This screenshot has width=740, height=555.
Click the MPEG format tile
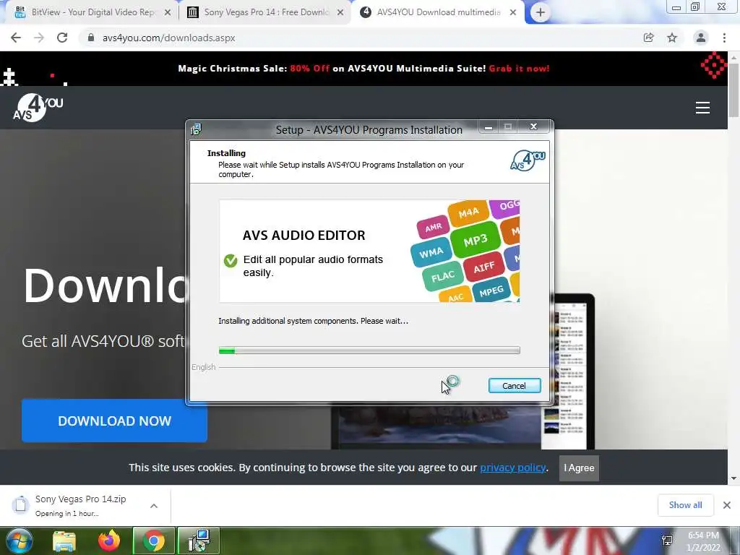[491, 291]
